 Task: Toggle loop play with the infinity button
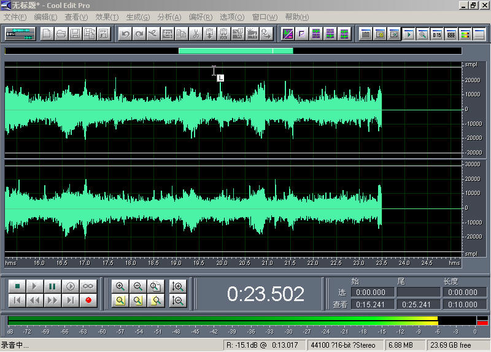[x=88, y=286]
